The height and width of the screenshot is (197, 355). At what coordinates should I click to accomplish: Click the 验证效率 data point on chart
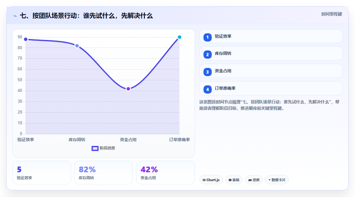(x=26, y=39)
